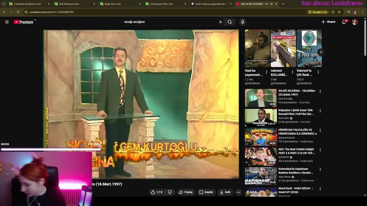Viewport: 367px width, 206px height.
Task: Open Kolpaçino film thumbnail
Action: click(x=261, y=117)
